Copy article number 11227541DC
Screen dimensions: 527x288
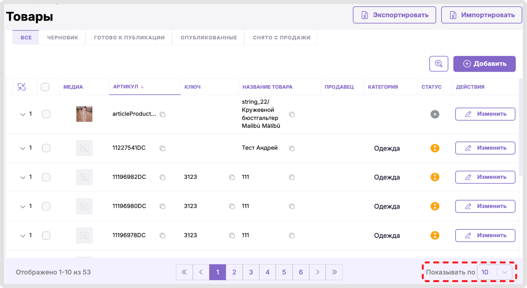tap(163, 148)
